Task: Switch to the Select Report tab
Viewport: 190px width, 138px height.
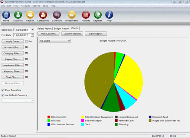Action: point(44,29)
